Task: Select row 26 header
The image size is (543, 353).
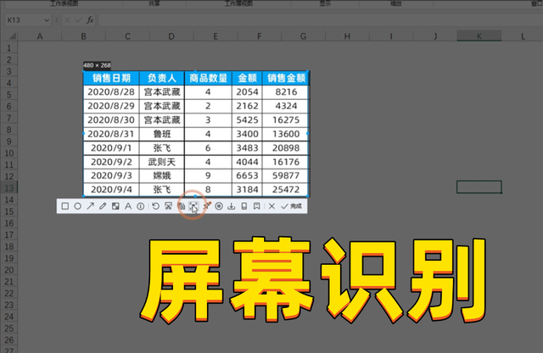Action: [8, 339]
